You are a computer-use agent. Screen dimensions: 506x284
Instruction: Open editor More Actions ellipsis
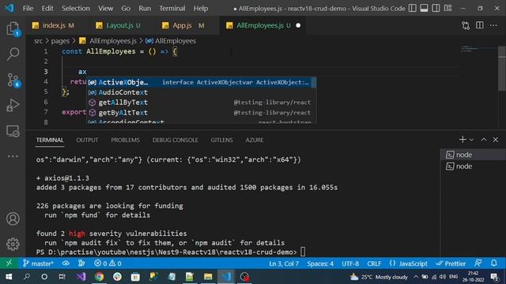click(493, 25)
